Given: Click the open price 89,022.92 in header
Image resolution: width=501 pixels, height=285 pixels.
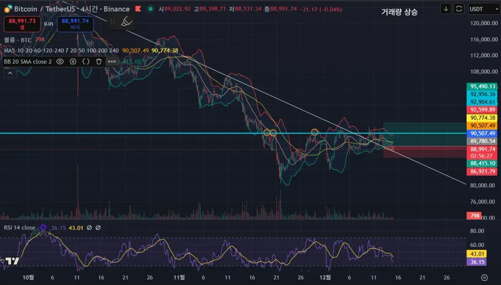Looking at the screenshot, I should (177, 9).
